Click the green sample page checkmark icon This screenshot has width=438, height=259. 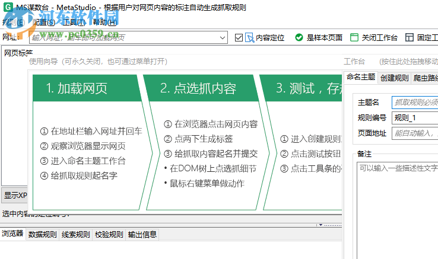pyautogui.click(x=299, y=37)
